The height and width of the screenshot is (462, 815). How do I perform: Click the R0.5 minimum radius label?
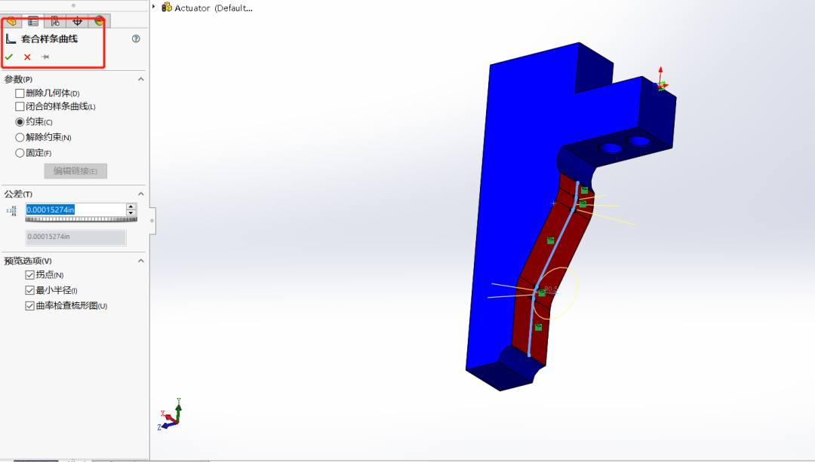(551, 289)
